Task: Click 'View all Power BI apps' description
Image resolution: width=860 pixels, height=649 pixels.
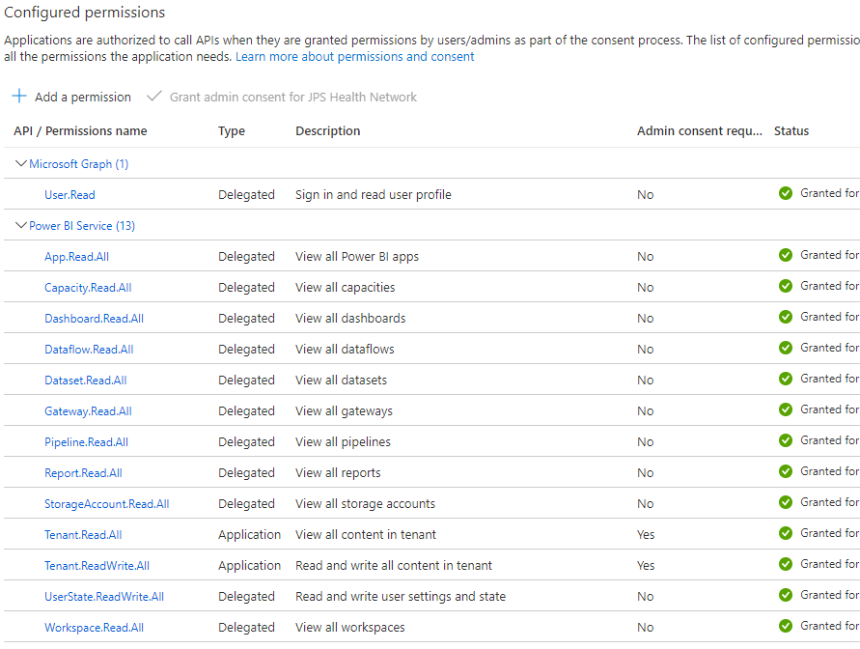Action: coord(357,257)
